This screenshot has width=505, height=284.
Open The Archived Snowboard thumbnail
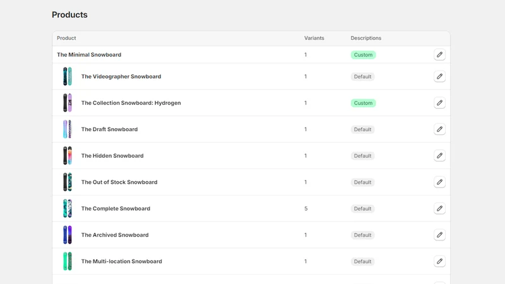click(x=68, y=235)
